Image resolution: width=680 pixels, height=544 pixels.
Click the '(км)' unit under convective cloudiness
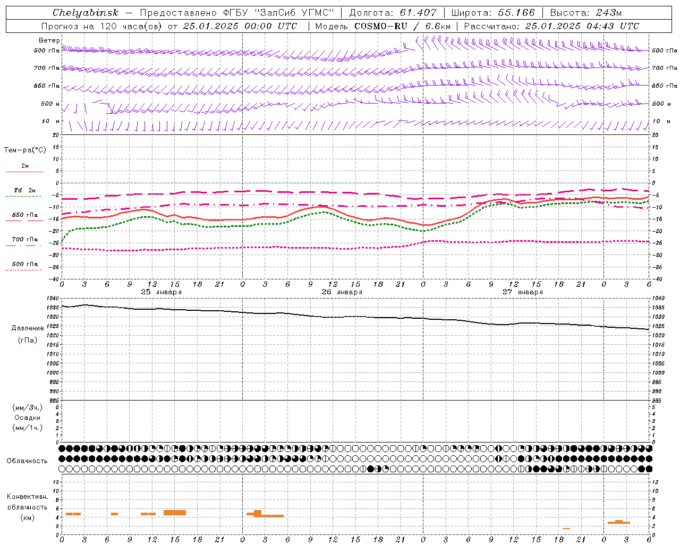click(27, 517)
